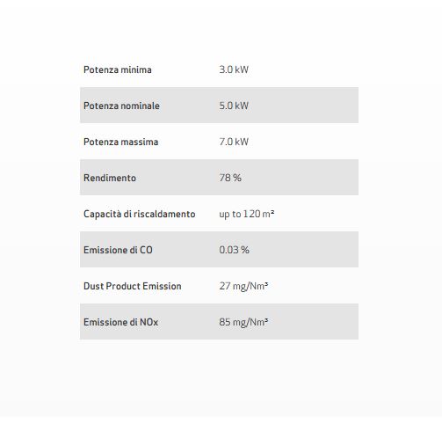Viewport: 442px width, 424px height.
Task: Select the 7.0 kW maximum value
Action: pos(234,142)
